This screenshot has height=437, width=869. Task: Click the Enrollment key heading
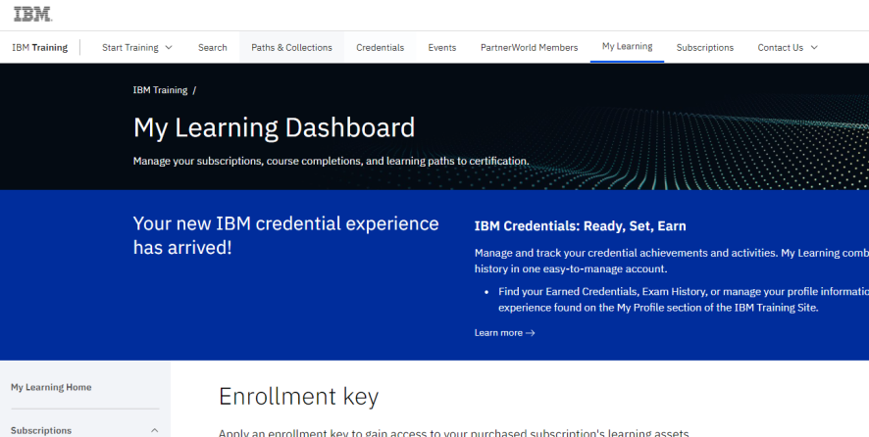click(x=299, y=397)
